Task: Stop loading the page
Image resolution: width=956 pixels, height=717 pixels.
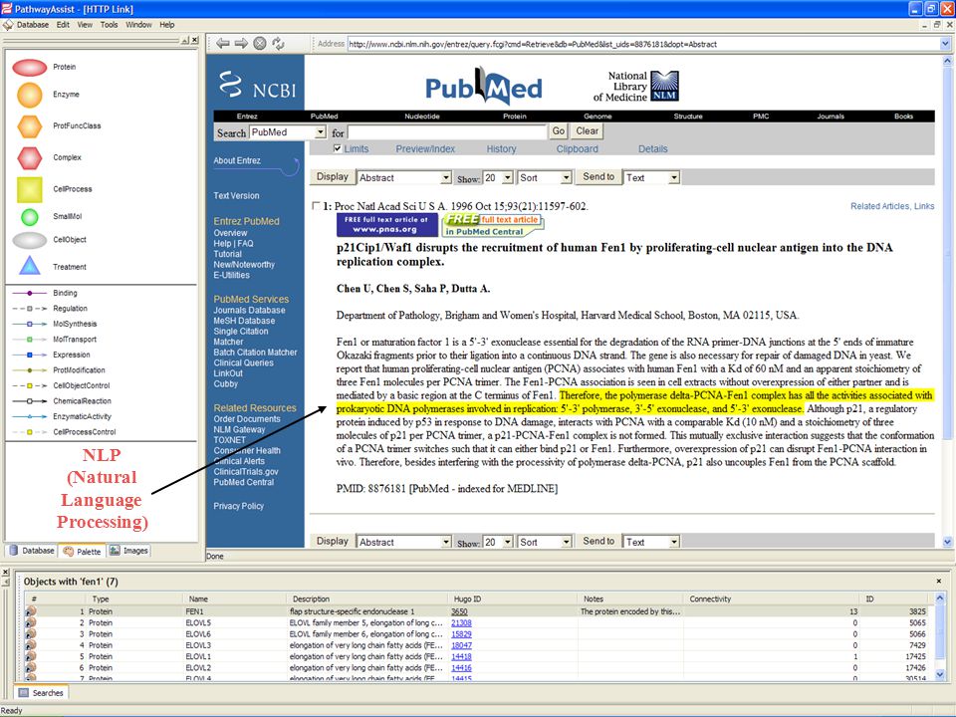Action: pyautogui.click(x=260, y=43)
